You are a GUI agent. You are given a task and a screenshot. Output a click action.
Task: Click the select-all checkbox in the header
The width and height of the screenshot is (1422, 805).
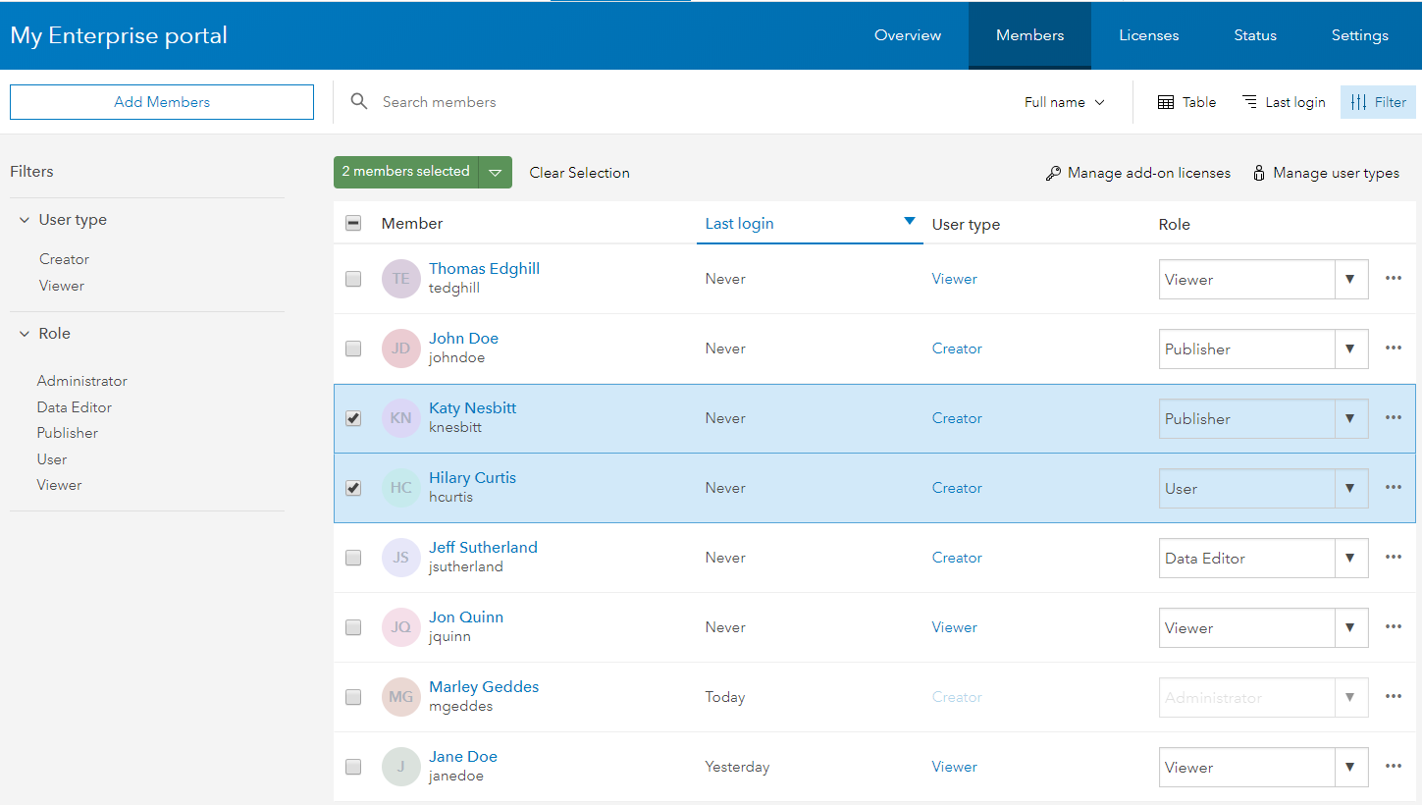(x=353, y=223)
